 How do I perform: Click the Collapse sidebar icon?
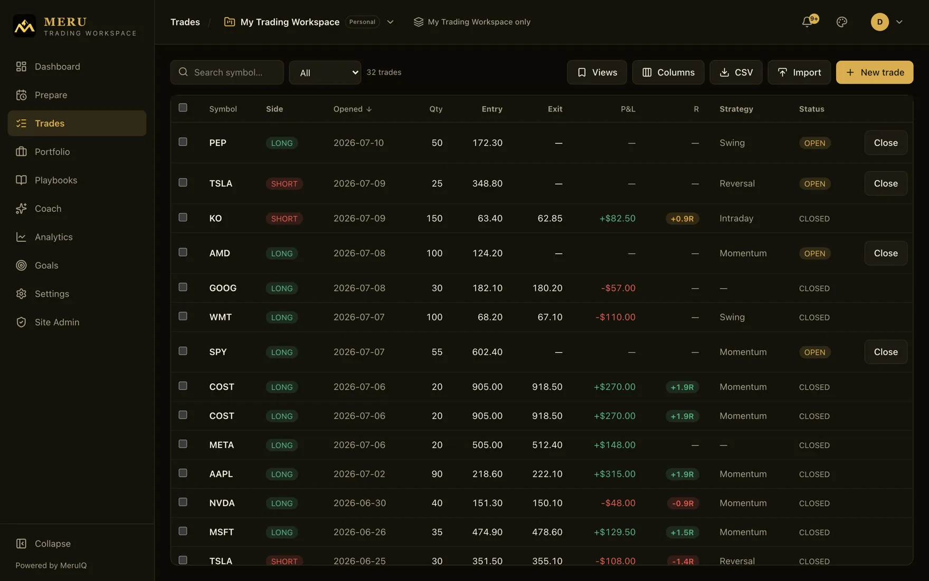pyautogui.click(x=21, y=543)
